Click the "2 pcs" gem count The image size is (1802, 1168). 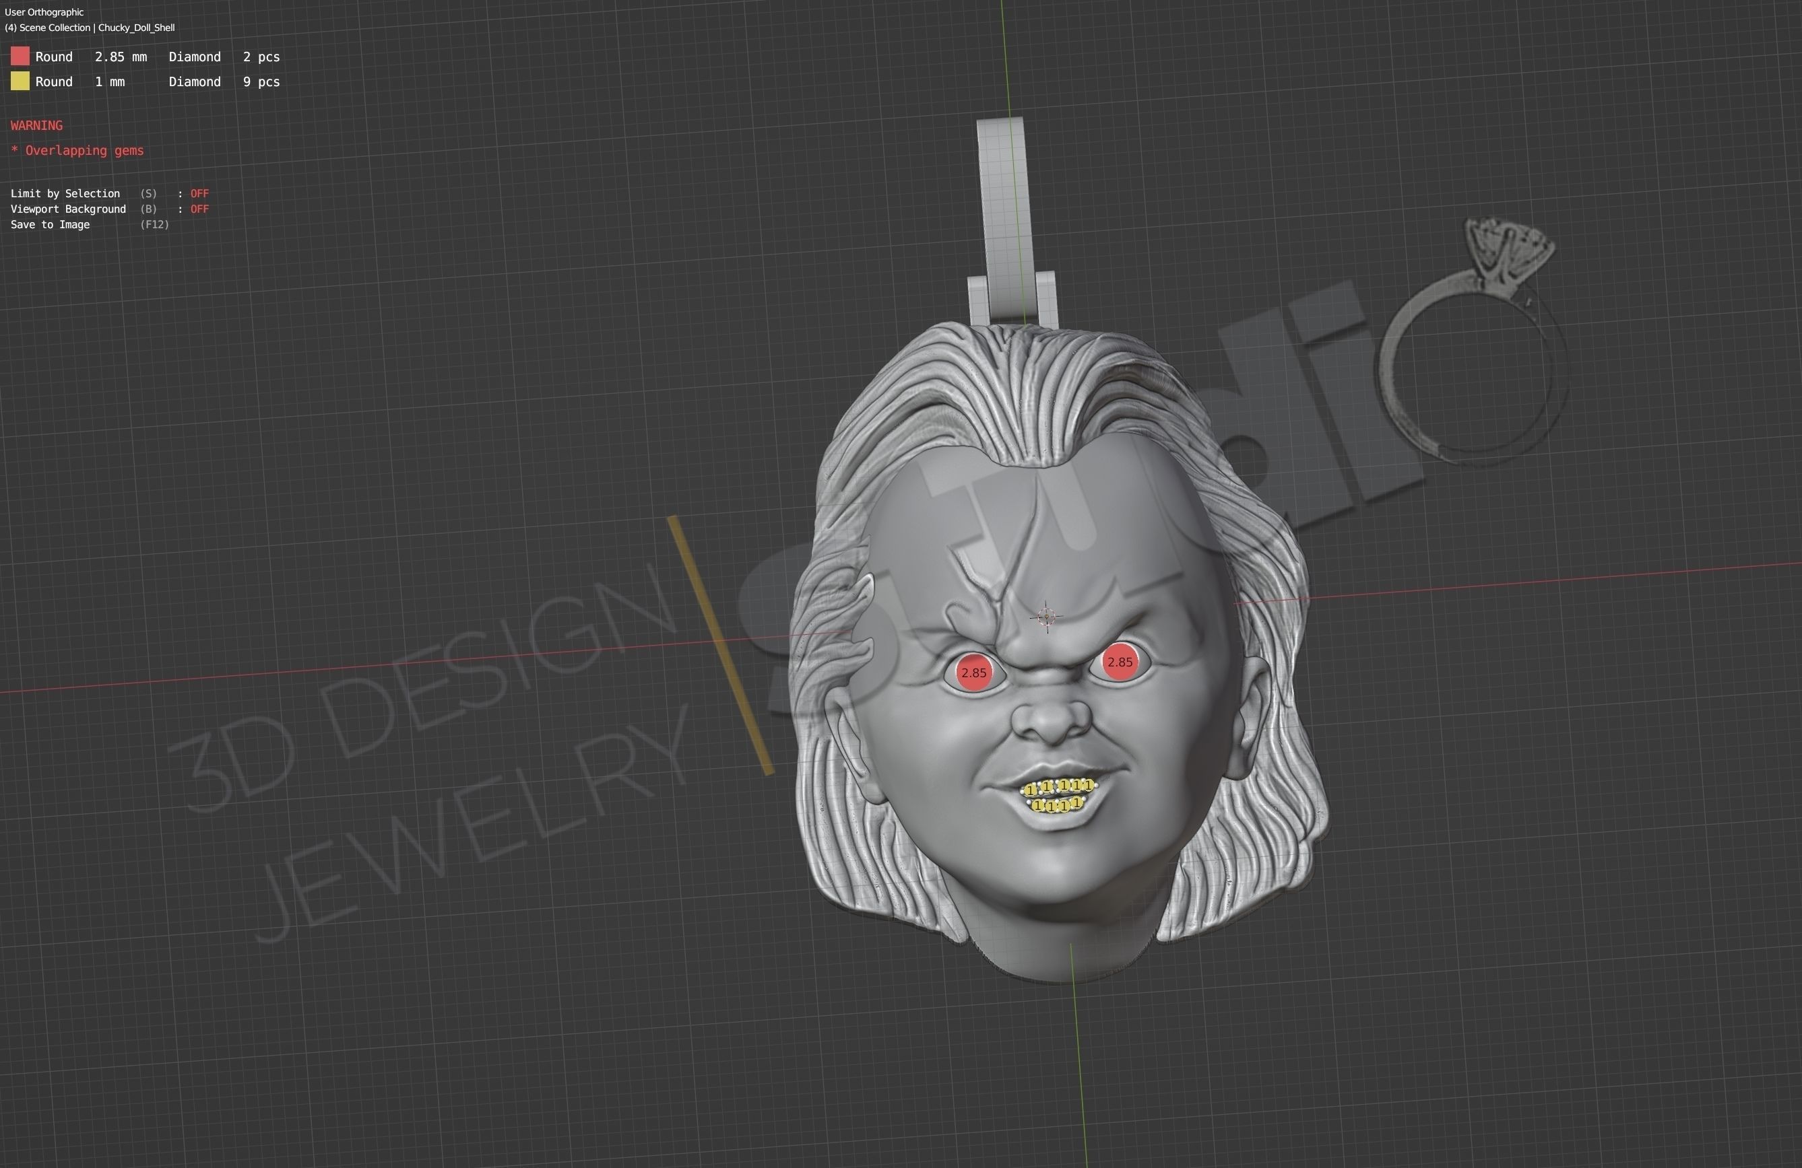pyautogui.click(x=261, y=57)
